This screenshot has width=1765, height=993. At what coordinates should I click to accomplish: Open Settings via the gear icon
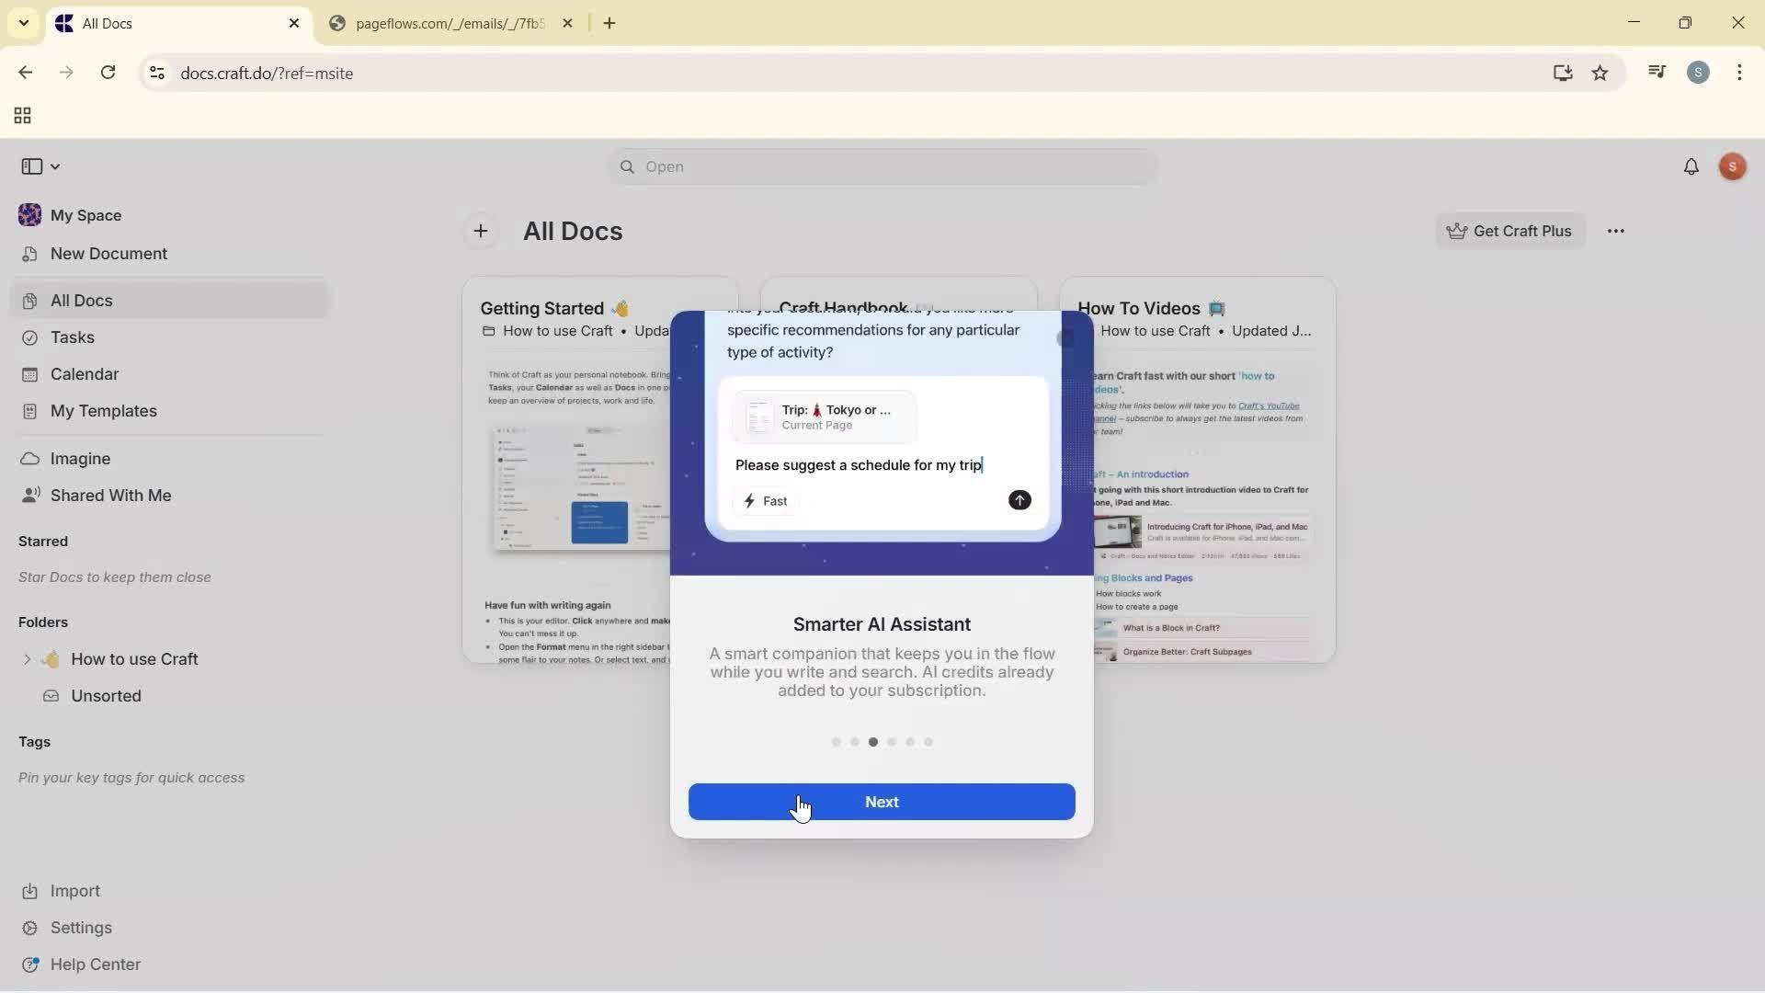(x=81, y=928)
